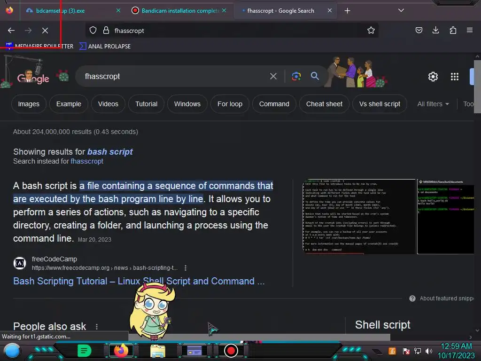
Task: Open the green notes taskbar app
Action: 84,351
